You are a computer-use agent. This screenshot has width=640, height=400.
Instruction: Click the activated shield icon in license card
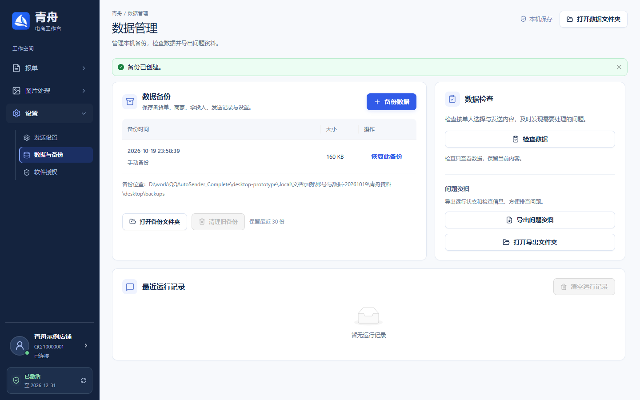tap(16, 380)
